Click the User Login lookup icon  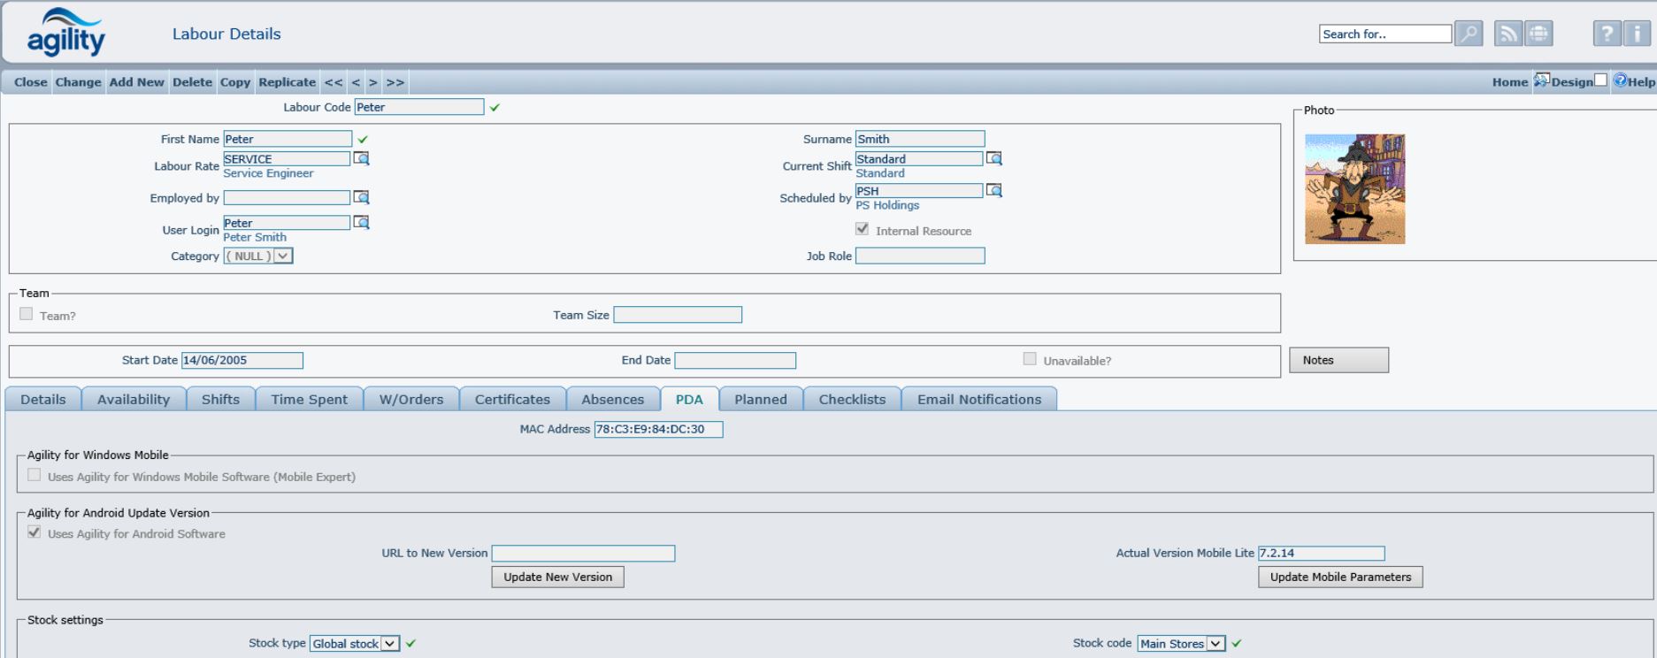[x=361, y=223]
